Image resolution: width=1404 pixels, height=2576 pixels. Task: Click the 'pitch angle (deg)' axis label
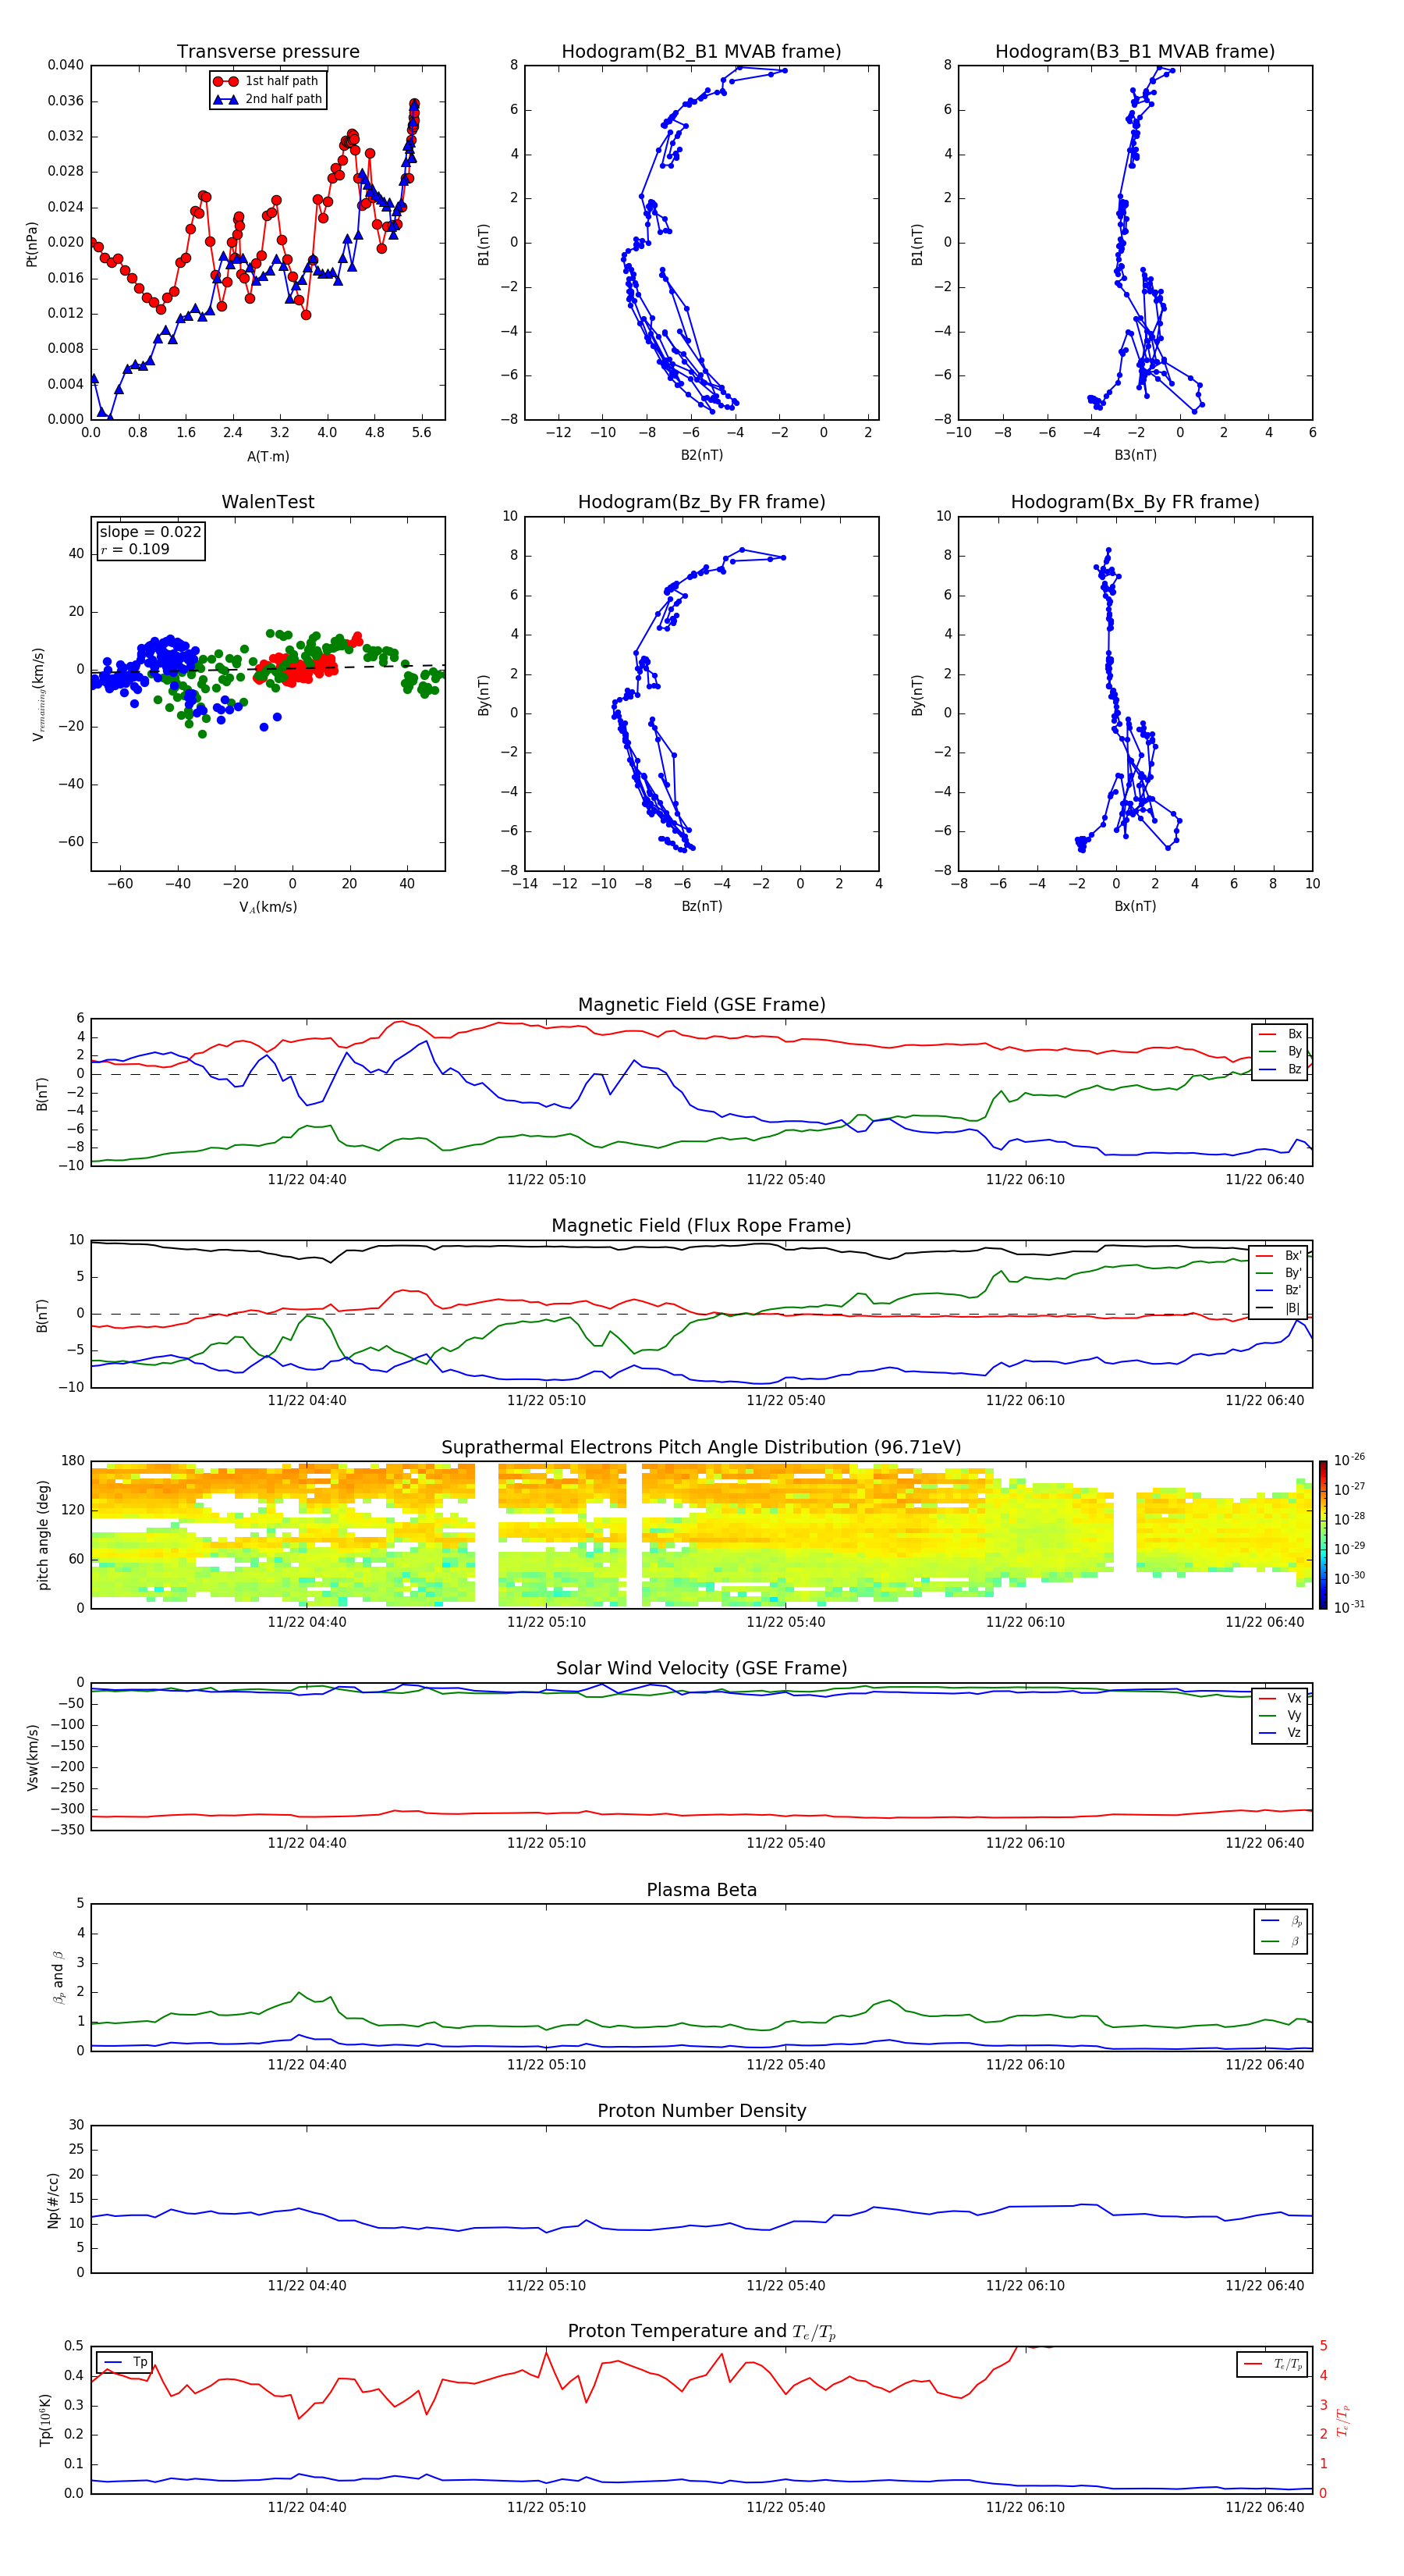(43, 1535)
